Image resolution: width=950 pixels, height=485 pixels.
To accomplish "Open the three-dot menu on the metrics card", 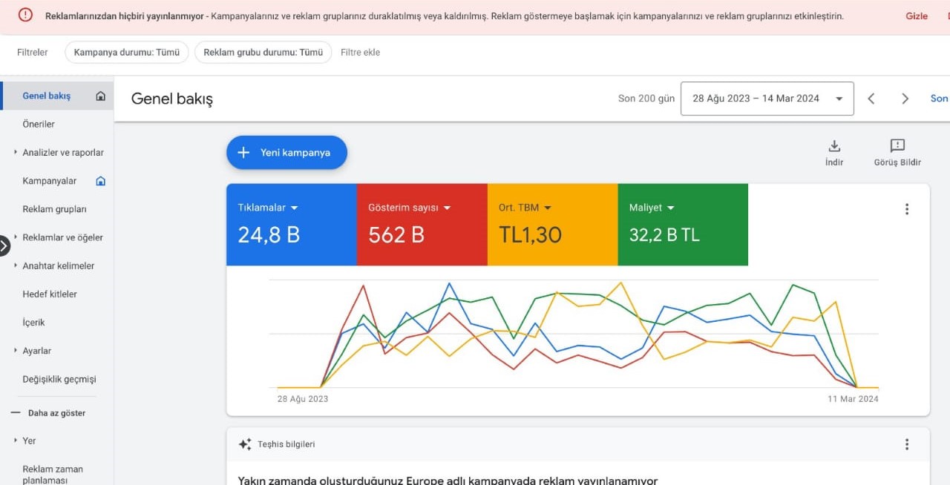I will click(906, 209).
